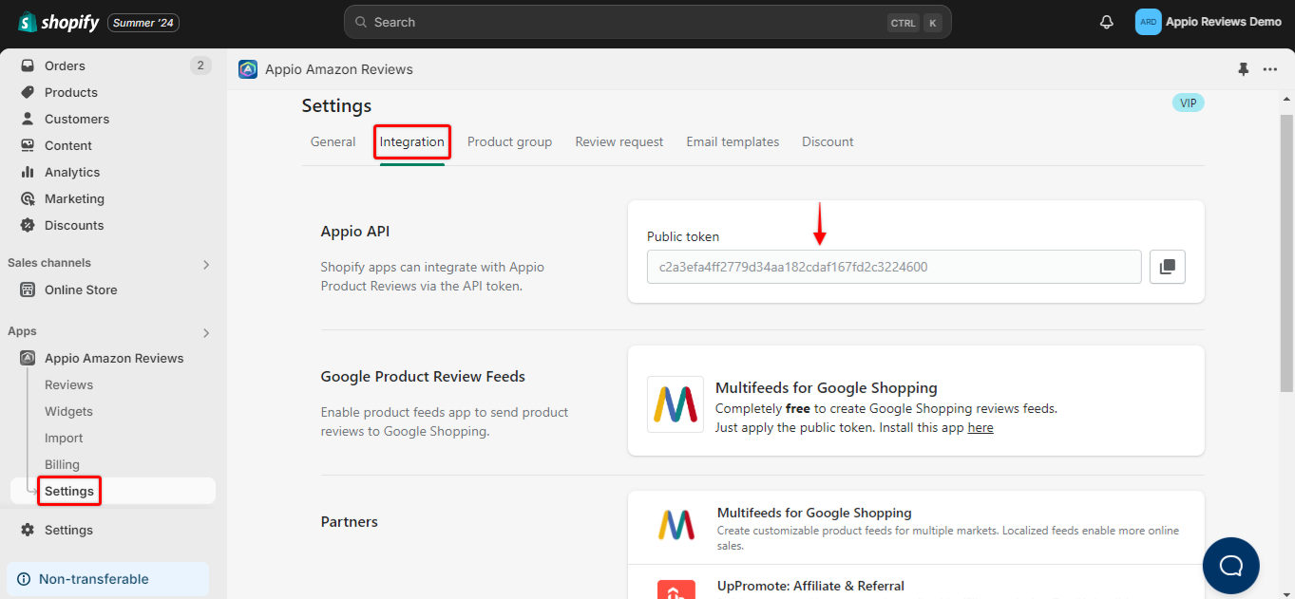Open the three-dot app menu
The width and height of the screenshot is (1295, 599).
pos(1270,69)
